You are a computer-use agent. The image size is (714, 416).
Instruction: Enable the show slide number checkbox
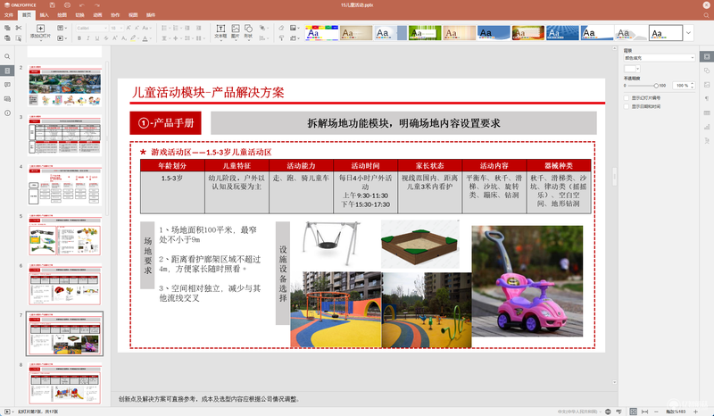(x=627, y=98)
